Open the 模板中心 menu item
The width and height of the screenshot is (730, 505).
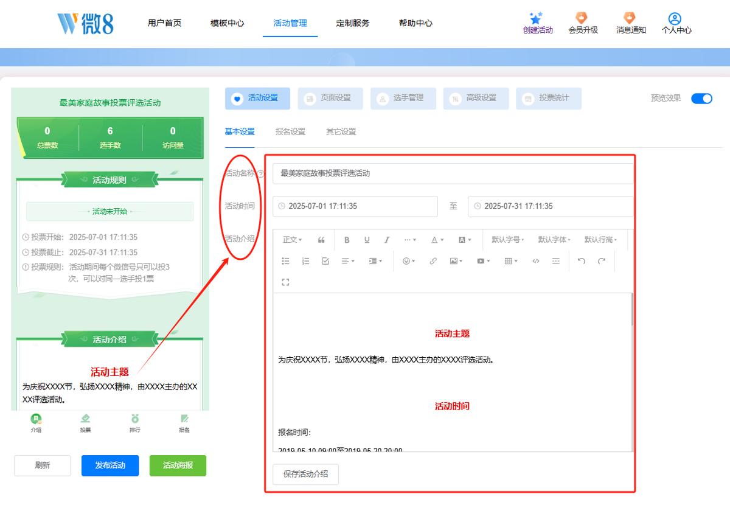point(227,23)
